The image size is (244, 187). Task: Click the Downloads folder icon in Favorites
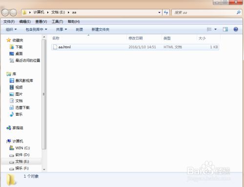point(12,47)
